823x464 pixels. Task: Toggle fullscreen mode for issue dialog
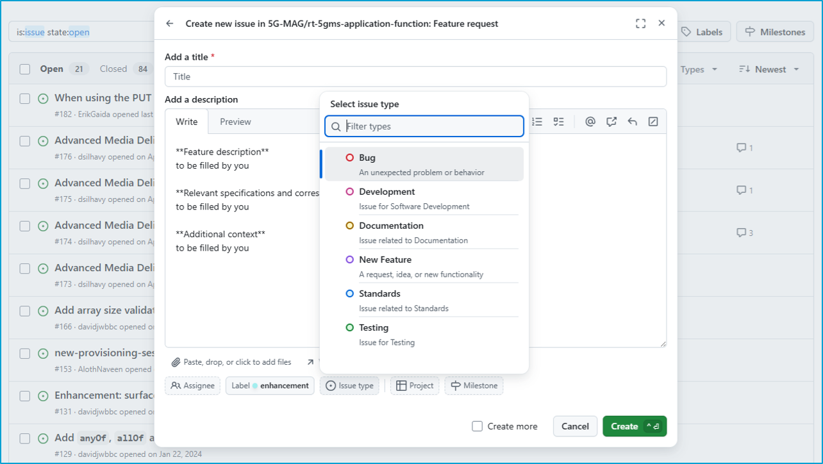coord(640,24)
